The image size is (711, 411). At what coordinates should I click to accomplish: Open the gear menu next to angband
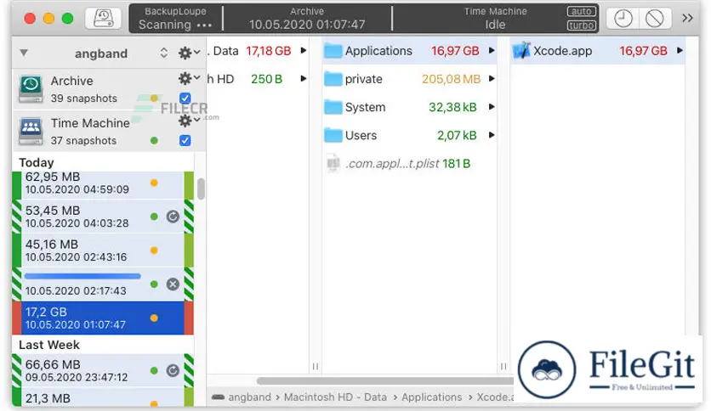pyautogui.click(x=189, y=53)
